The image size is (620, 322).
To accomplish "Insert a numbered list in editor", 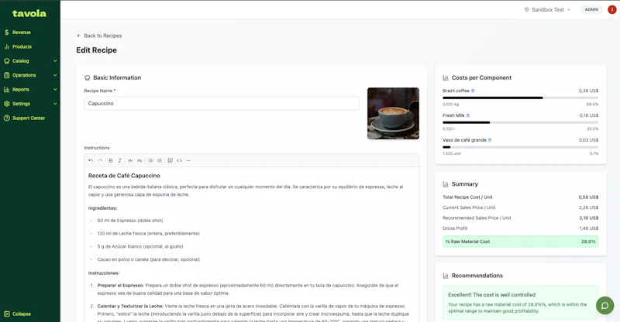I will [160, 160].
